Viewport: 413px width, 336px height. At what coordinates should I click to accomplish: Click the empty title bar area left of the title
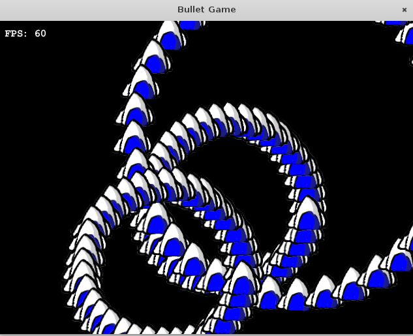78,10
